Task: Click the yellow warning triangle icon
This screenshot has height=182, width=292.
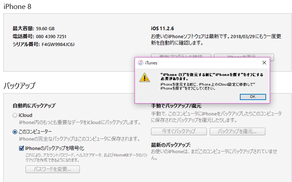Action: tap(145, 77)
